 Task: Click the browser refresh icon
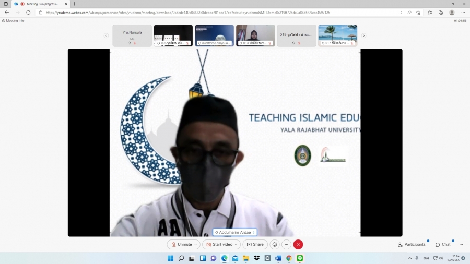pyautogui.click(x=28, y=12)
